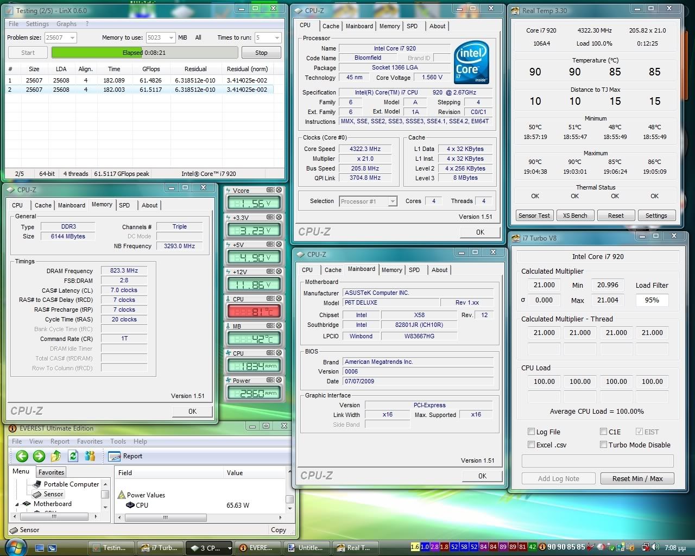Open the EVEREST Report tool
This screenshot has width=695, height=556.
click(x=125, y=456)
